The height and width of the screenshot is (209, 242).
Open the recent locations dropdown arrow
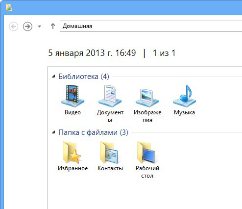coord(39,26)
